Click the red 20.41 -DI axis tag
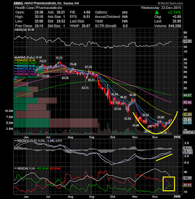The width and height of the screenshot is (195, 199). click(187, 185)
